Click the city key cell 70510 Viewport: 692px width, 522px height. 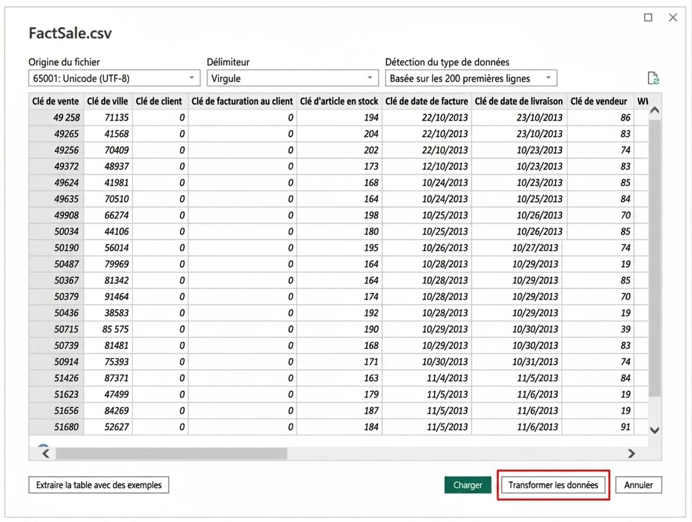point(108,199)
